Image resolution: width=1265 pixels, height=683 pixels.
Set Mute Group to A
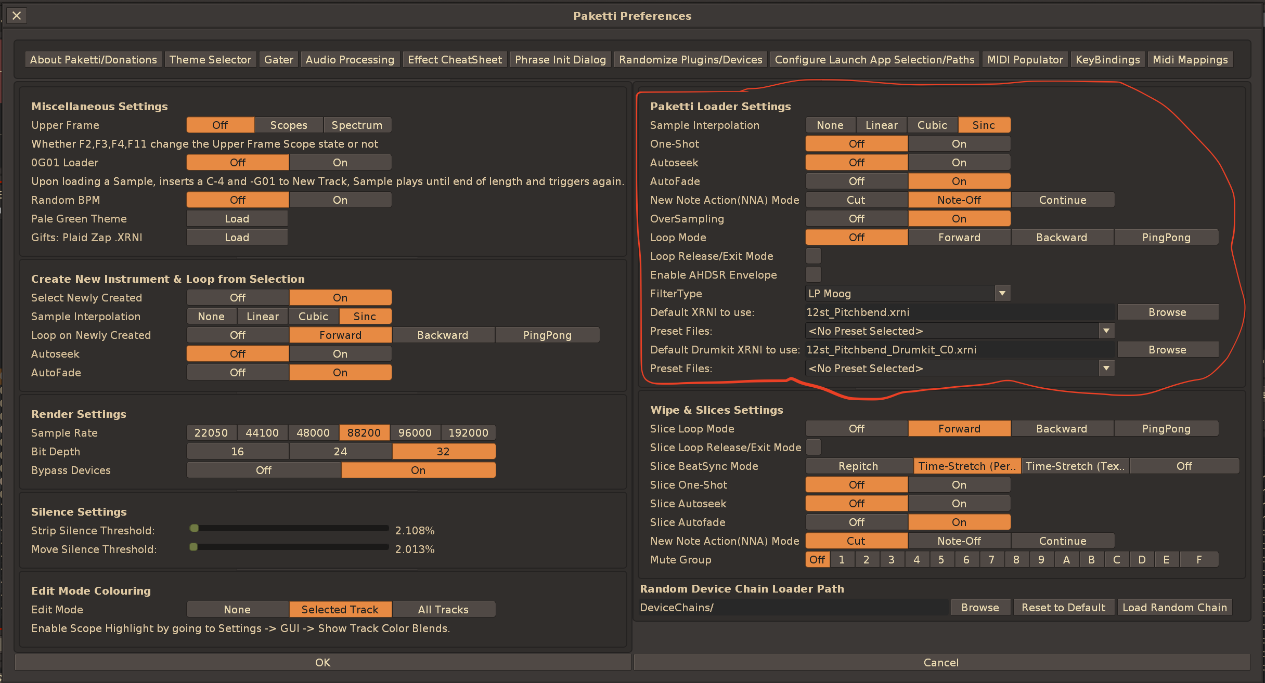point(1066,559)
